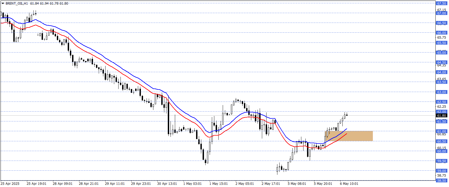449x187 pixels.
Task: Click the 25 Apr 19:01 time label
Action: click(36, 184)
